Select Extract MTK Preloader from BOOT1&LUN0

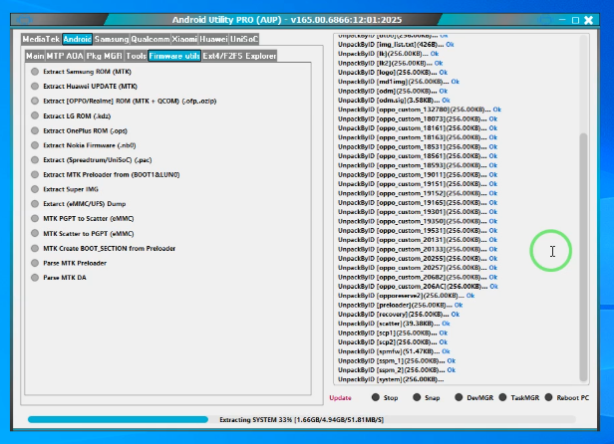pos(35,174)
